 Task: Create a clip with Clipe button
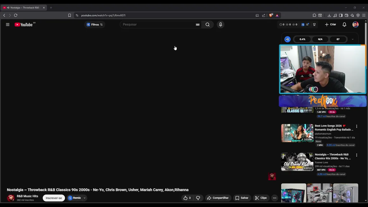(x=261, y=198)
